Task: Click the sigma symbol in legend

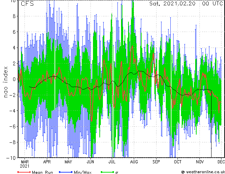Action: click(117, 173)
